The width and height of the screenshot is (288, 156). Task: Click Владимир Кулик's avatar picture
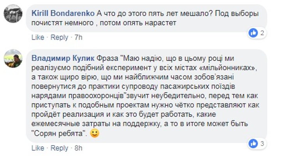pos(12,60)
